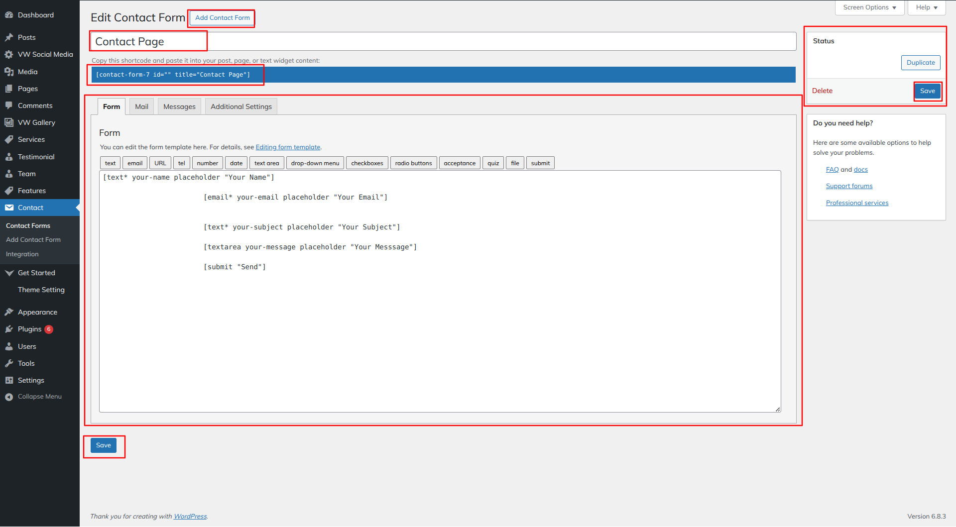
Task: Click the Contact Page title field
Action: pos(443,41)
